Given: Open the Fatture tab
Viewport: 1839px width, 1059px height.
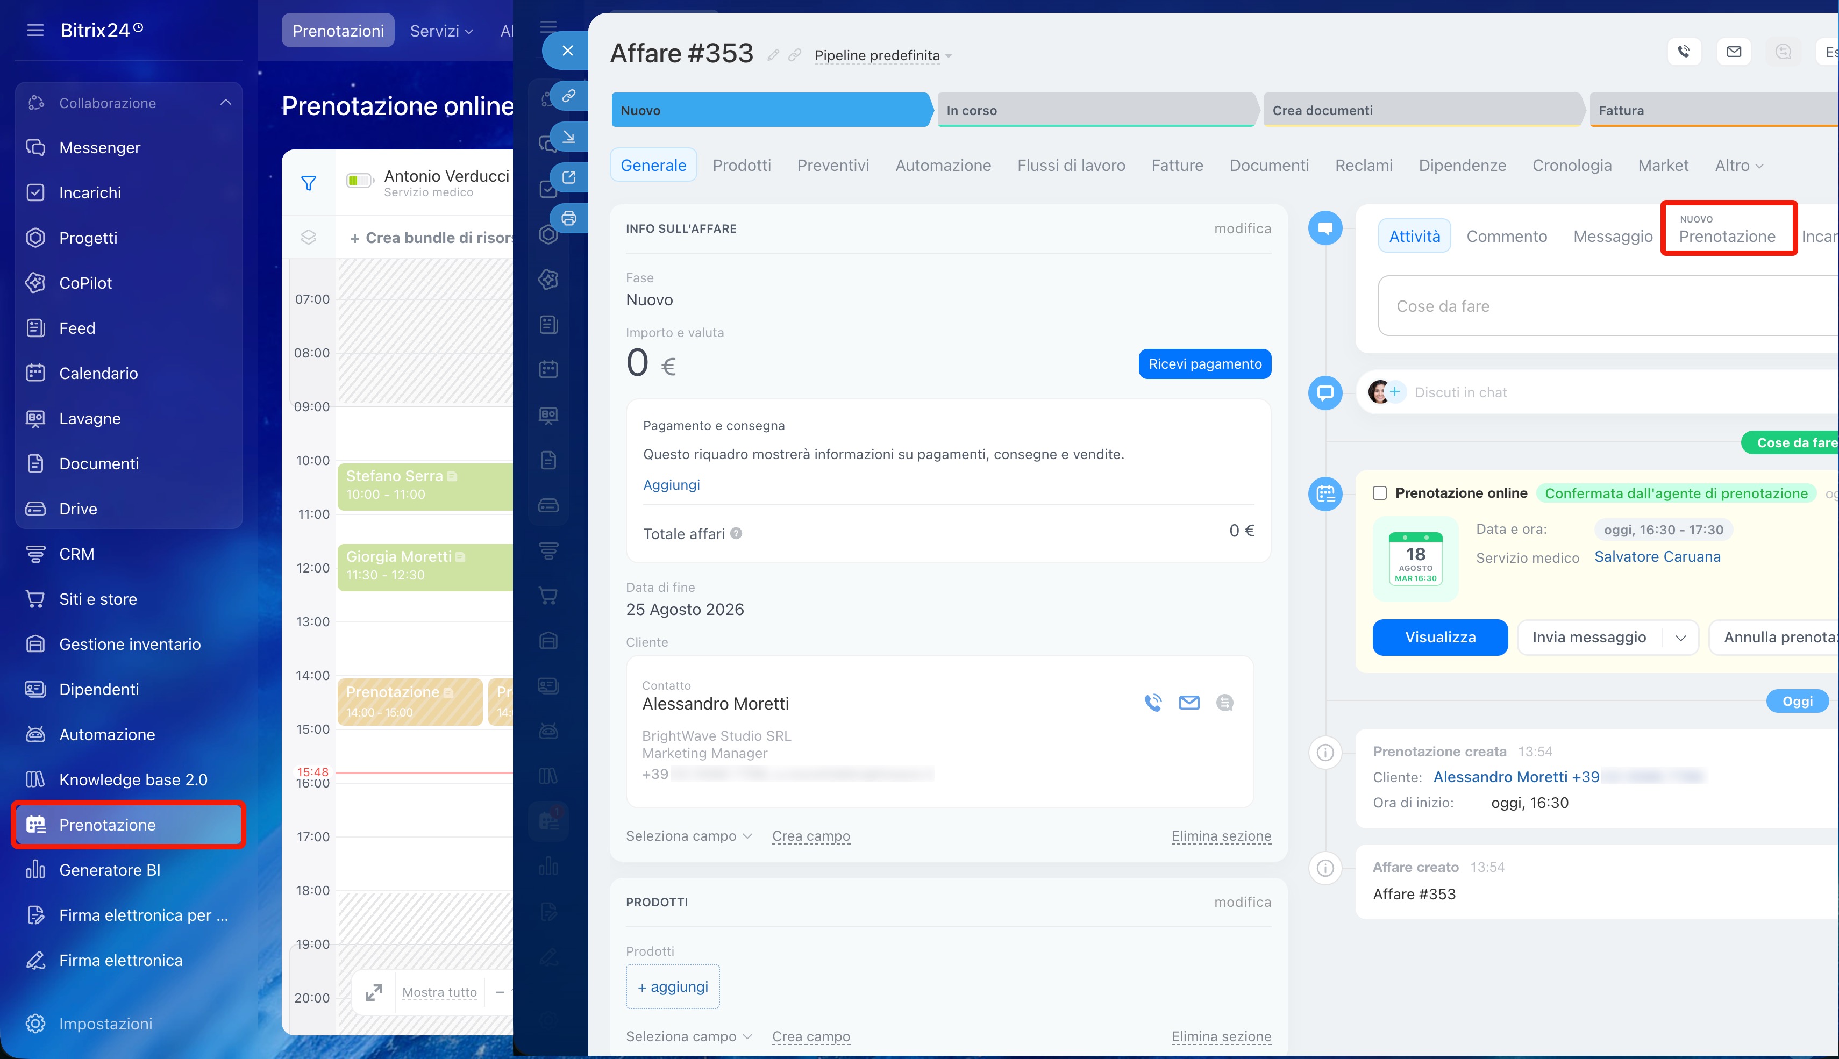Looking at the screenshot, I should click(1177, 165).
